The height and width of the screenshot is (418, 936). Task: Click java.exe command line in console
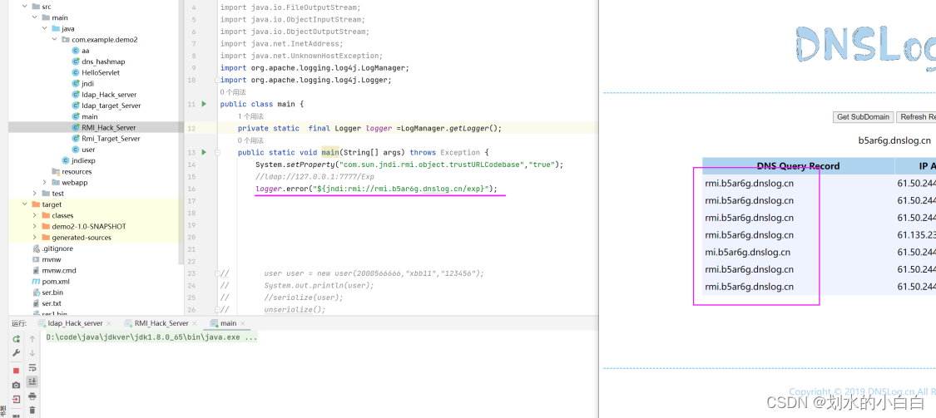[x=151, y=337]
